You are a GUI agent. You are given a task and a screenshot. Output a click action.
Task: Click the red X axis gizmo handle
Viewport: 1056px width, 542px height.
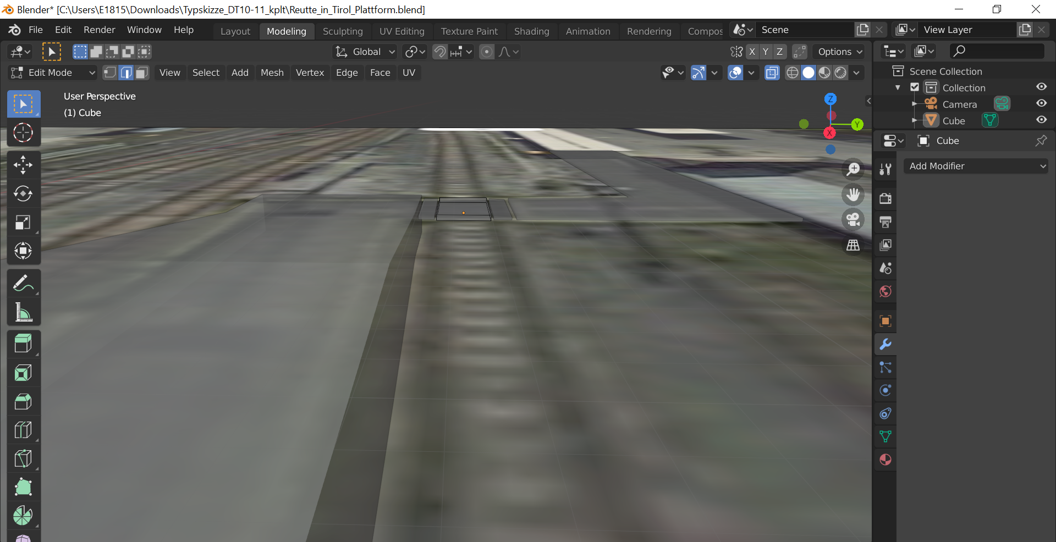tap(829, 133)
